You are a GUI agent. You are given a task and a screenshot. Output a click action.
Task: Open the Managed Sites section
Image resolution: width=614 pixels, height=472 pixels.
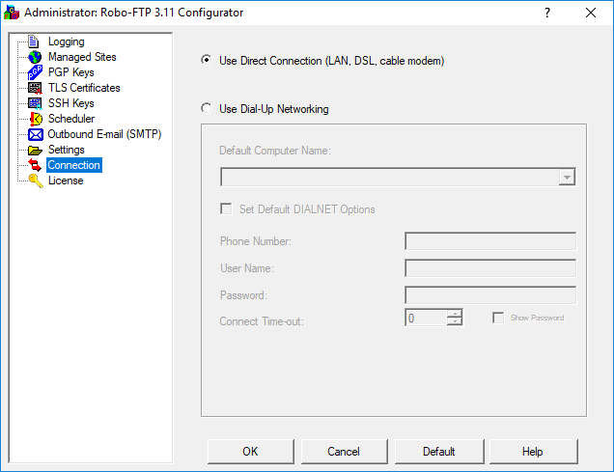82,57
